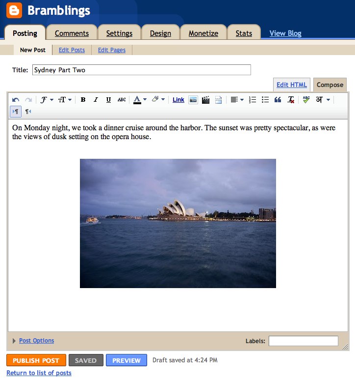Image resolution: width=355 pixels, height=381 pixels.
Task: Open the Font family dropdown
Action: [47, 100]
